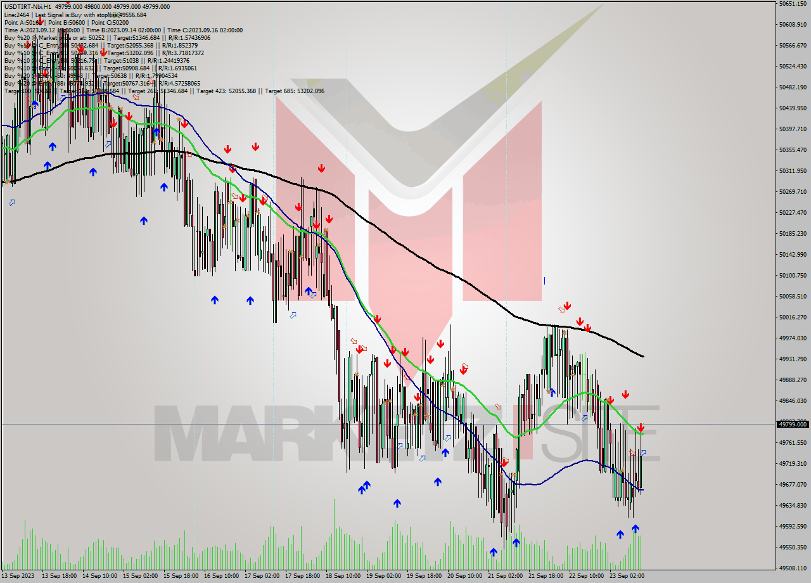811x583 pixels.
Task: Click time axis label '21 Sep 18:00'
Action: tap(546, 576)
